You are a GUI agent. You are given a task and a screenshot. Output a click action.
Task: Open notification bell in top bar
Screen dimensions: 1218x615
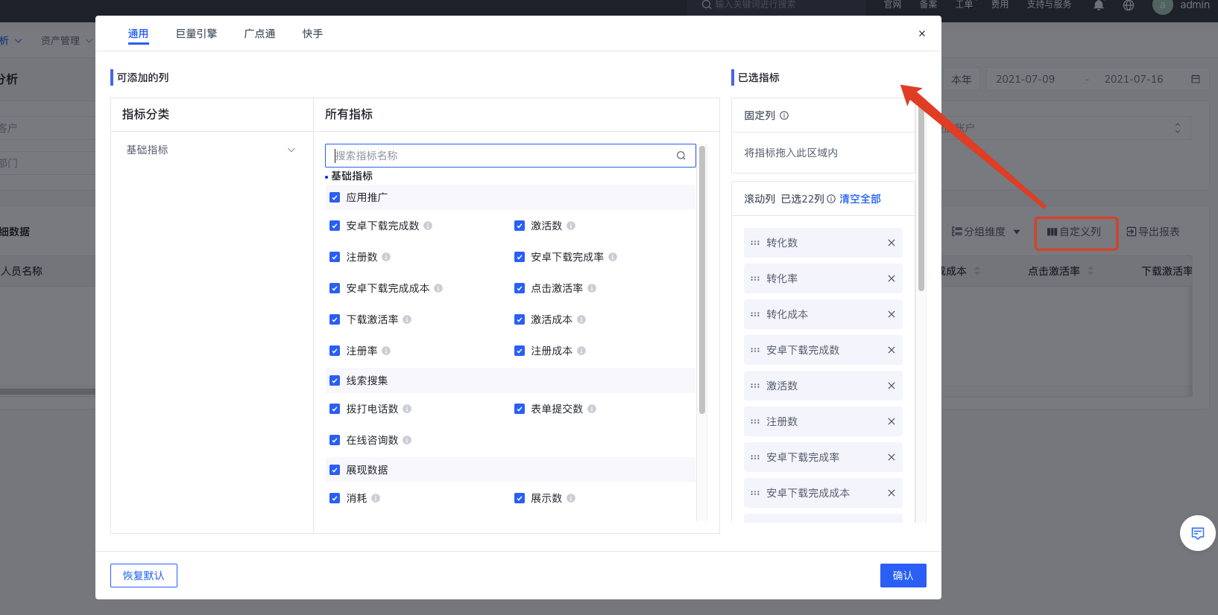click(1099, 5)
